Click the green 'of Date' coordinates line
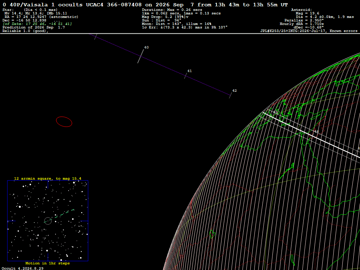Screen dimensions: 360x270 point(37,24)
